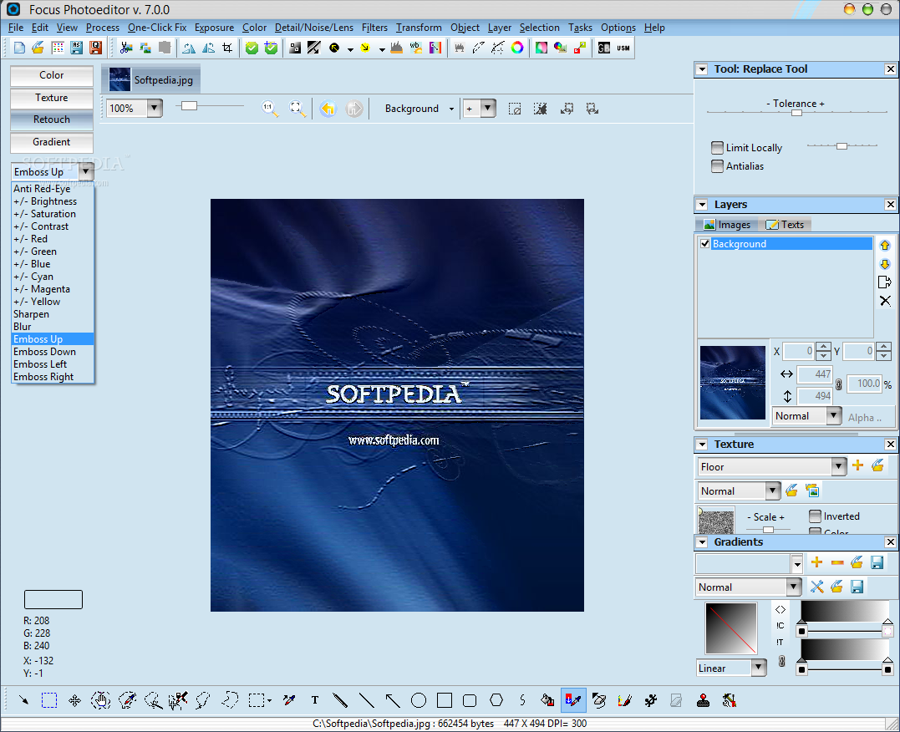900x732 pixels.
Task: Select the Softpedia.jpg document tab
Action: 151,79
